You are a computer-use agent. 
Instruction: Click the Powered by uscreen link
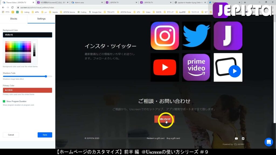[233, 144]
